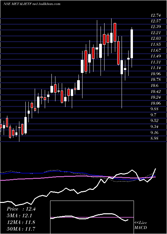Click the 8.98 price axis label
This screenshot has height=234, width=167.
point(155,138)
